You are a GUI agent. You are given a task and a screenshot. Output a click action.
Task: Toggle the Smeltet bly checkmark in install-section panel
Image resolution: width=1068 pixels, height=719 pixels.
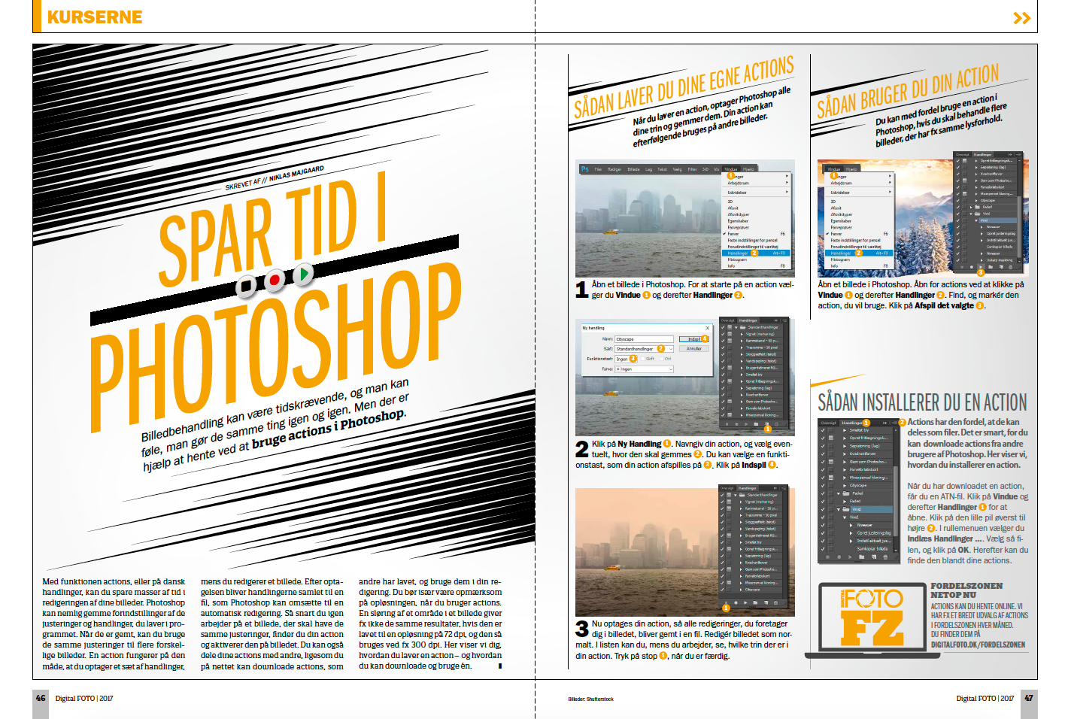pyautogui.click(x=822, y=430)
